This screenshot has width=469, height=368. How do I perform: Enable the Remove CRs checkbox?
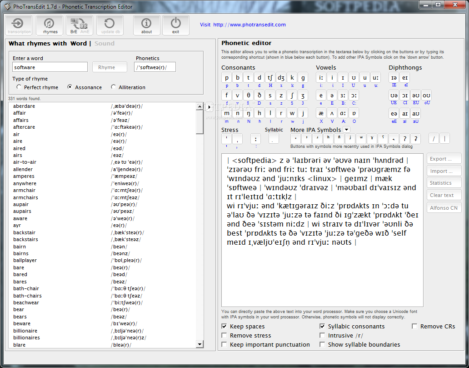click(434, 327)
